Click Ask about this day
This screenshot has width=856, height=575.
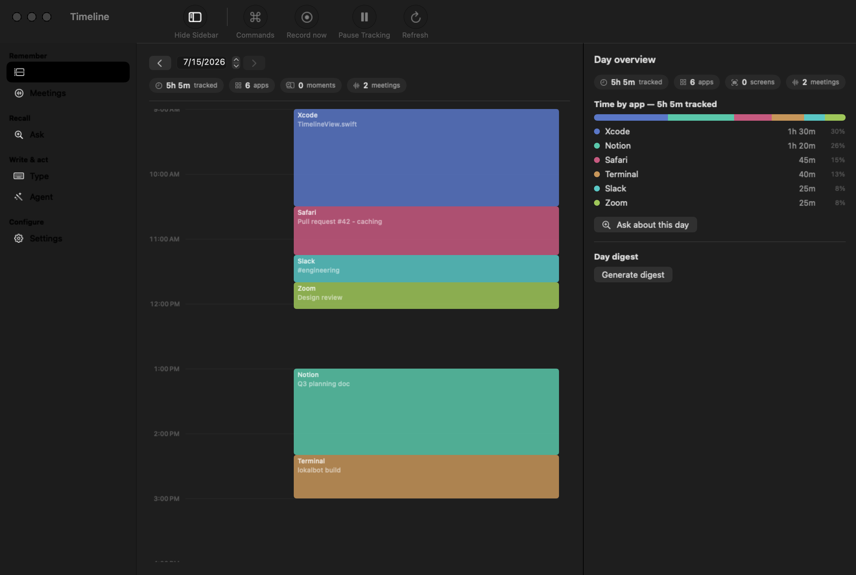point(645,225)
